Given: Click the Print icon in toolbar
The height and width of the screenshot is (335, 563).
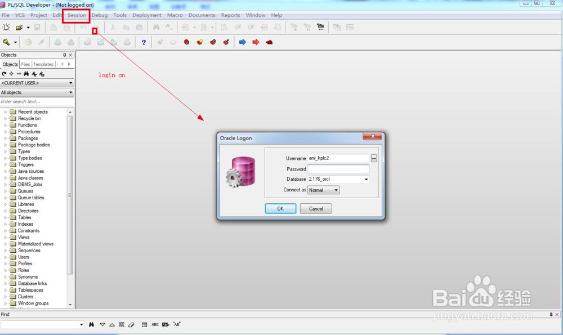Looking at the screenshot, I should (53, 27).
